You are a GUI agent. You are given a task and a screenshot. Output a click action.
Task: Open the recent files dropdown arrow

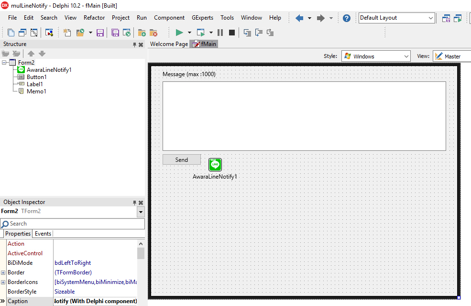90,33
